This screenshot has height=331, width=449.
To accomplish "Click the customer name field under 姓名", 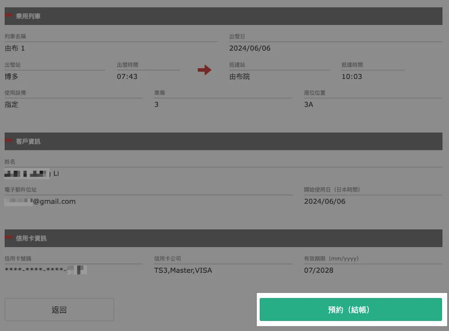I will coord(32,174).
